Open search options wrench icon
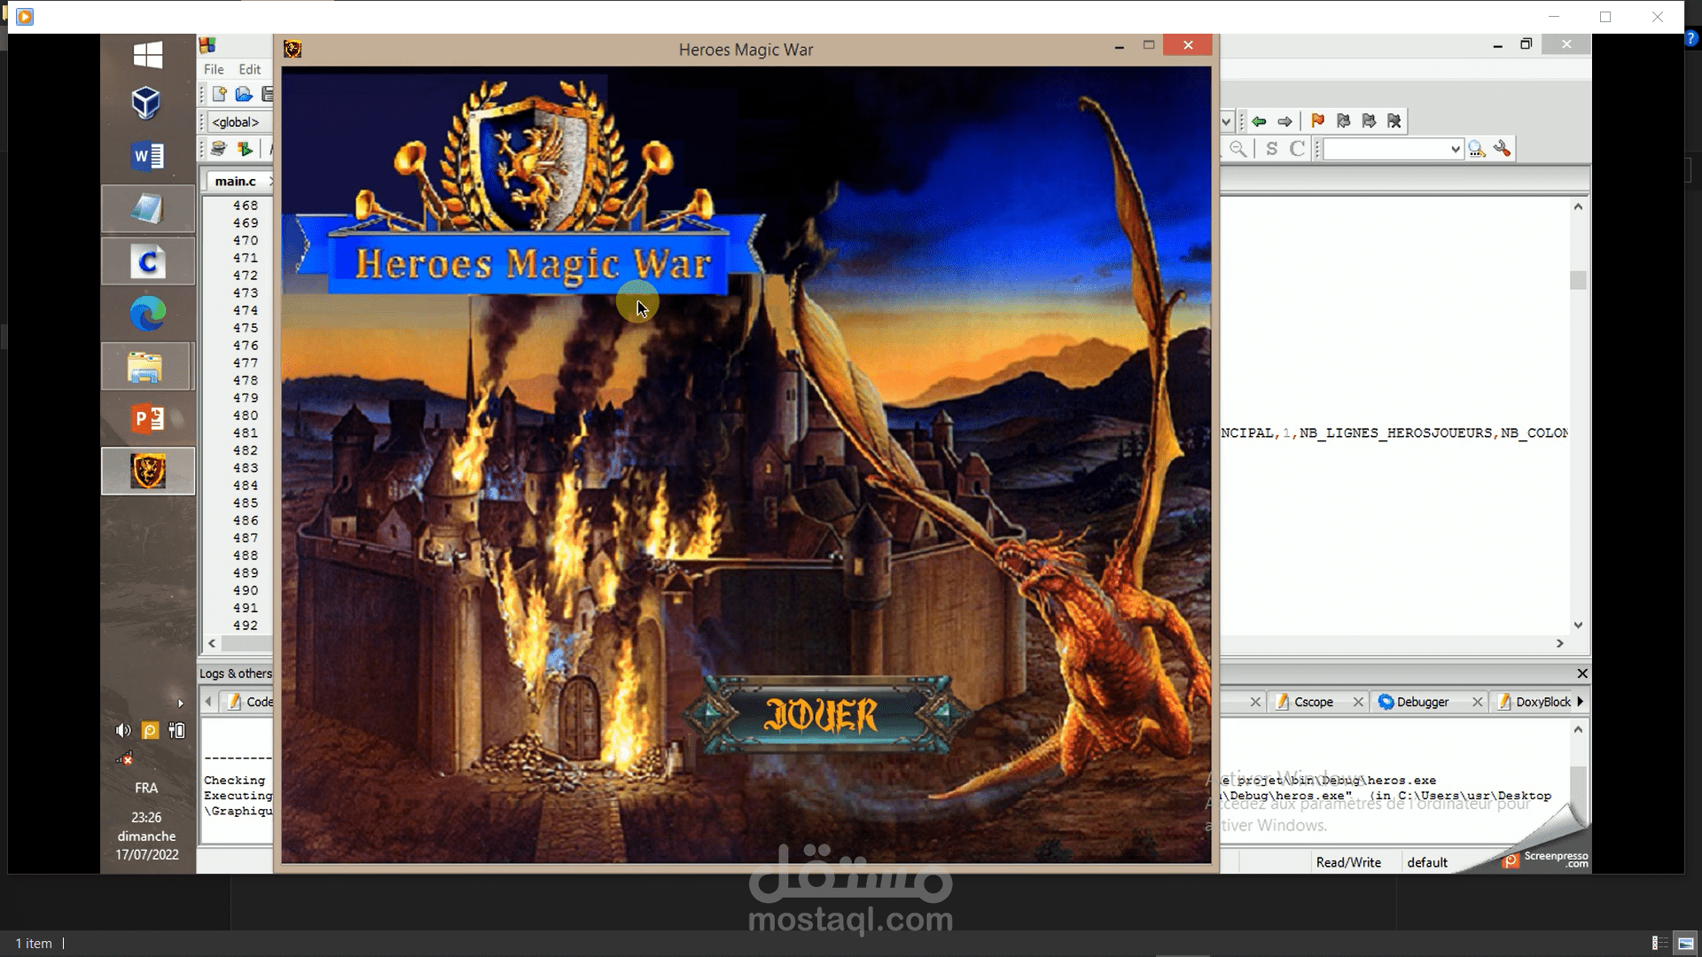Screen dimensions: 1702x957 tap(1502, 149)
